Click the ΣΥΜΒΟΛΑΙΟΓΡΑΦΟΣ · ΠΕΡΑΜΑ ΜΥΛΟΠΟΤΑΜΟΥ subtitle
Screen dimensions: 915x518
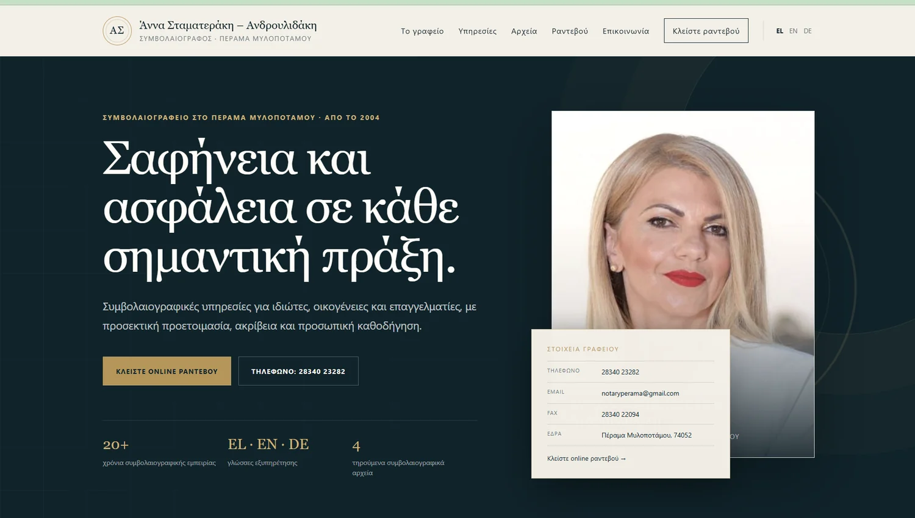click(225, 38)
